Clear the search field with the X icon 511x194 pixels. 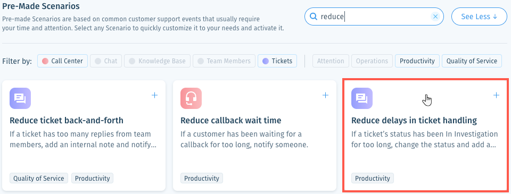tap(435, 16)
